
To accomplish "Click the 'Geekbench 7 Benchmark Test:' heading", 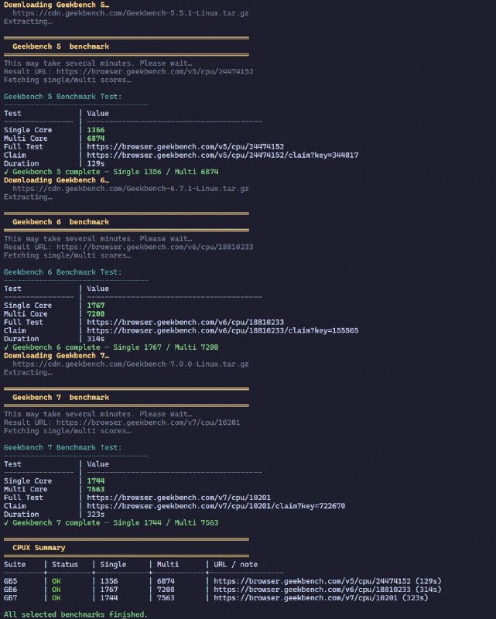I will click(x=63, y=448).
